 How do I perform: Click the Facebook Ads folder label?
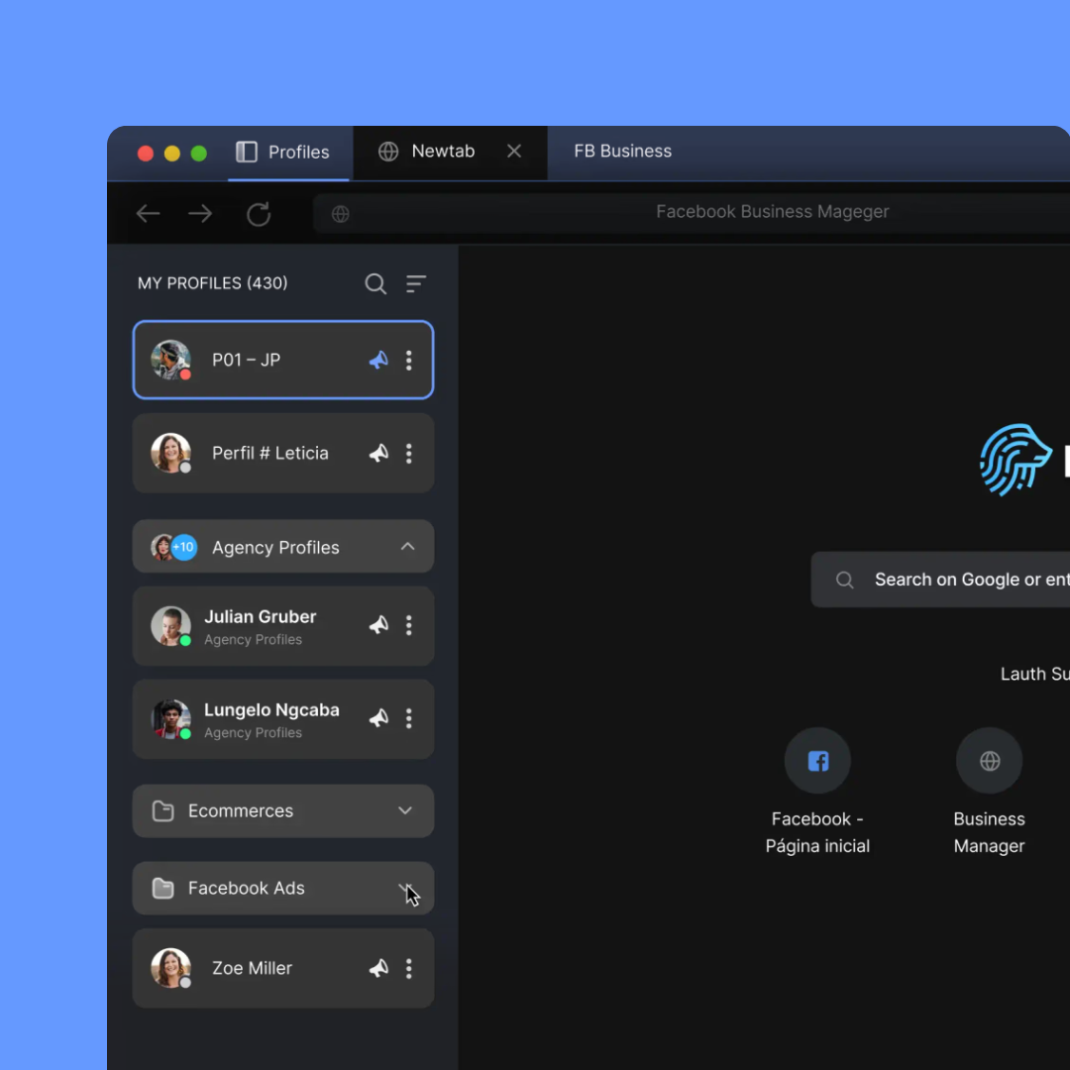(x=247, y=888)
